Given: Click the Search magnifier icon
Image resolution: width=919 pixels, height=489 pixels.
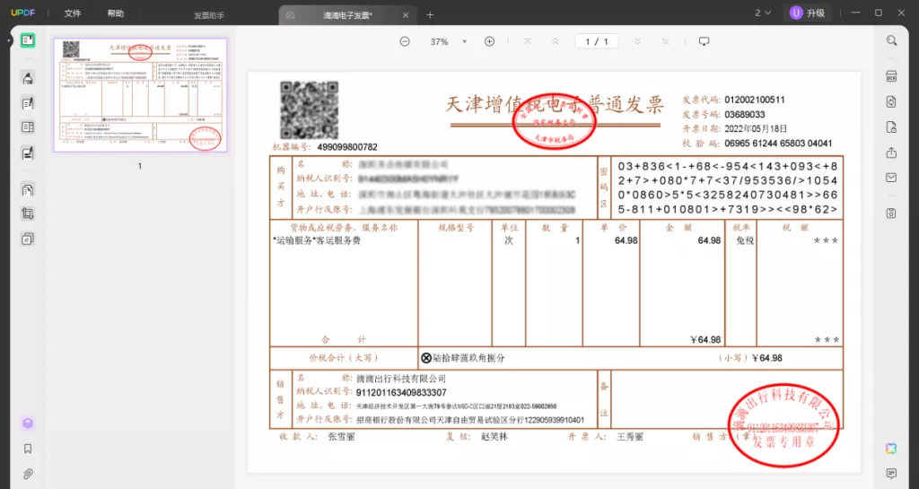Looking at the screenshot, I should tap(891, 40).
